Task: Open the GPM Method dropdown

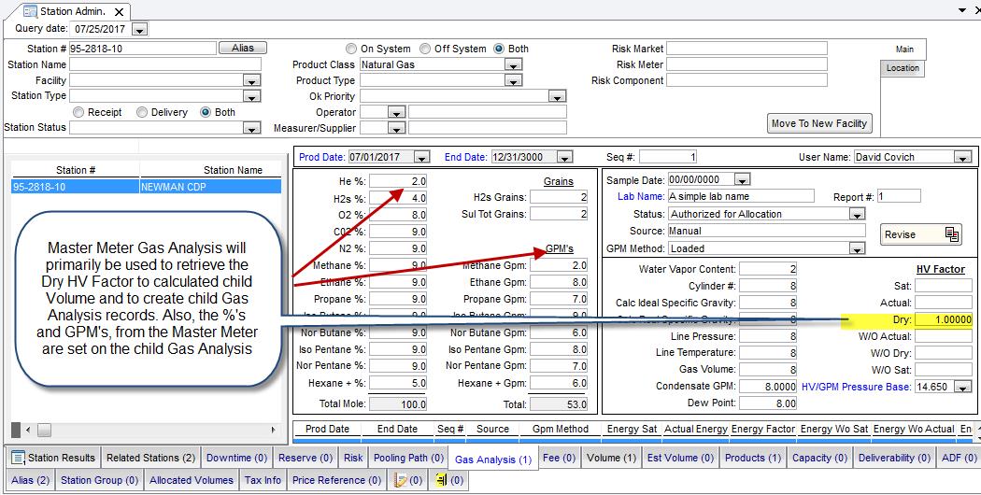Action: (857, 248)
